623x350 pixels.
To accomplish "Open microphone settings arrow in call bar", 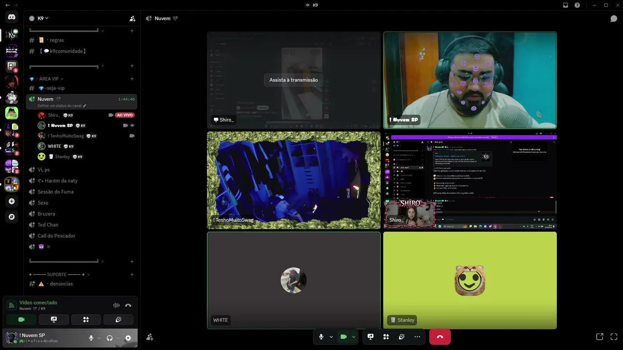I will click(x=331, y=336).
